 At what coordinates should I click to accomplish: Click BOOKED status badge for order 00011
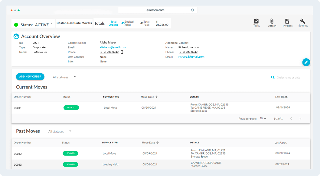click(71, 107)
